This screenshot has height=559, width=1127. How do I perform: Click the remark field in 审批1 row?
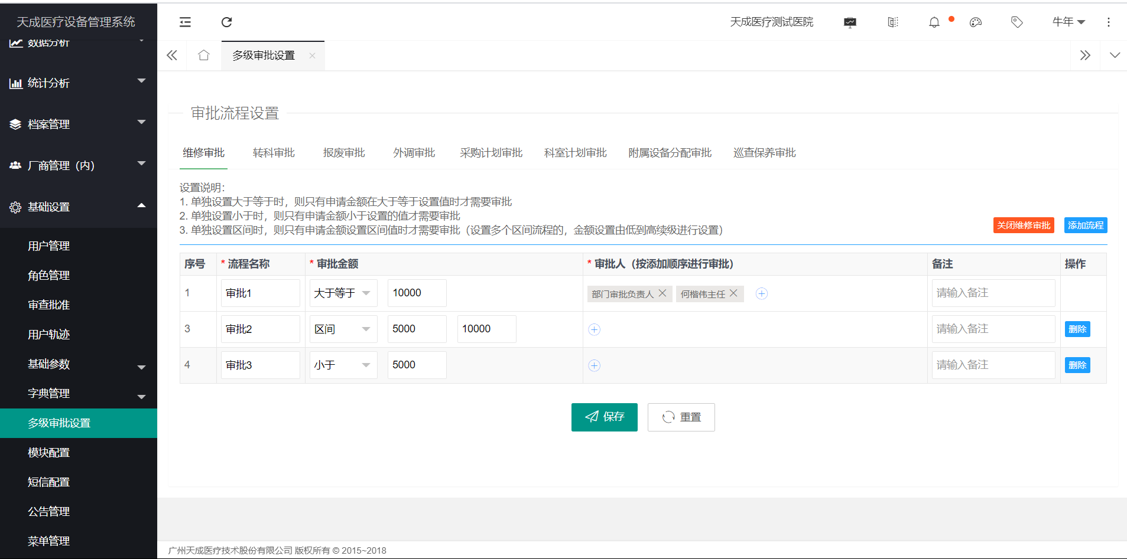pos(993,293)
